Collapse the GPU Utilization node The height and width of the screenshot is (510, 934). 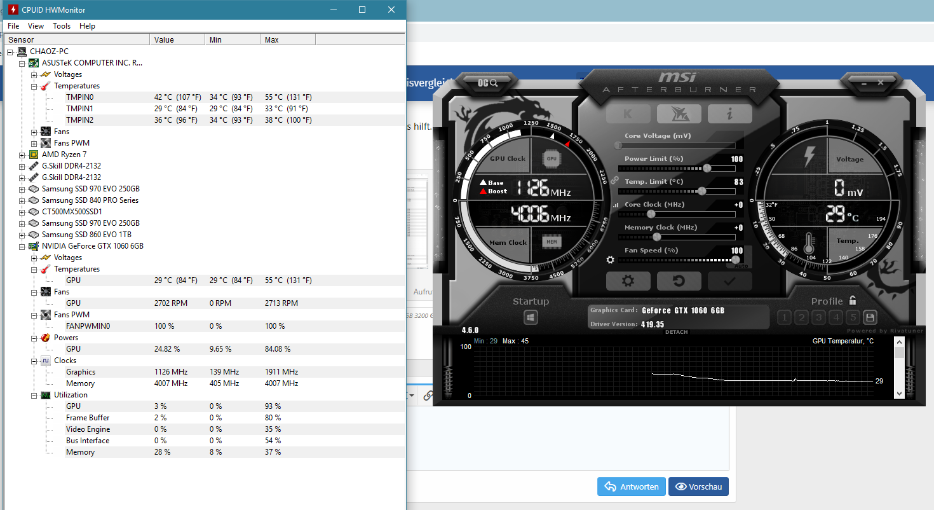pyautogui.click(x=34, y=395)
